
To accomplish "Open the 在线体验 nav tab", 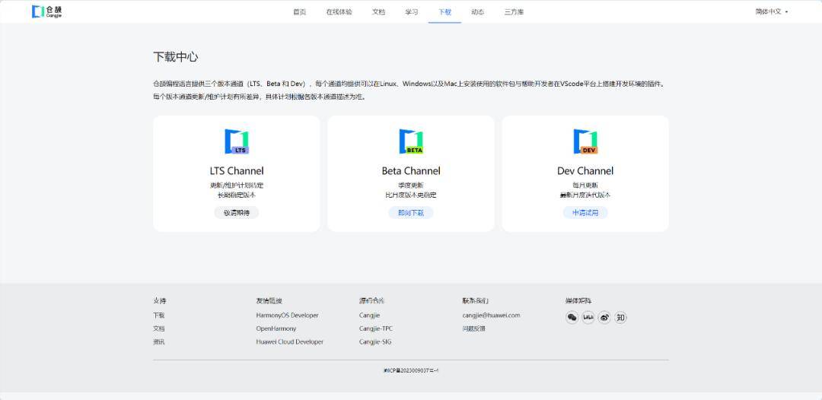I will click(x=339, y=12).
